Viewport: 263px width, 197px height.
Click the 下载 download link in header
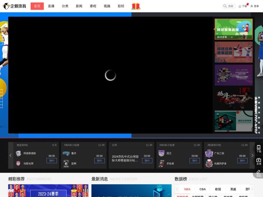click(242, 6)
